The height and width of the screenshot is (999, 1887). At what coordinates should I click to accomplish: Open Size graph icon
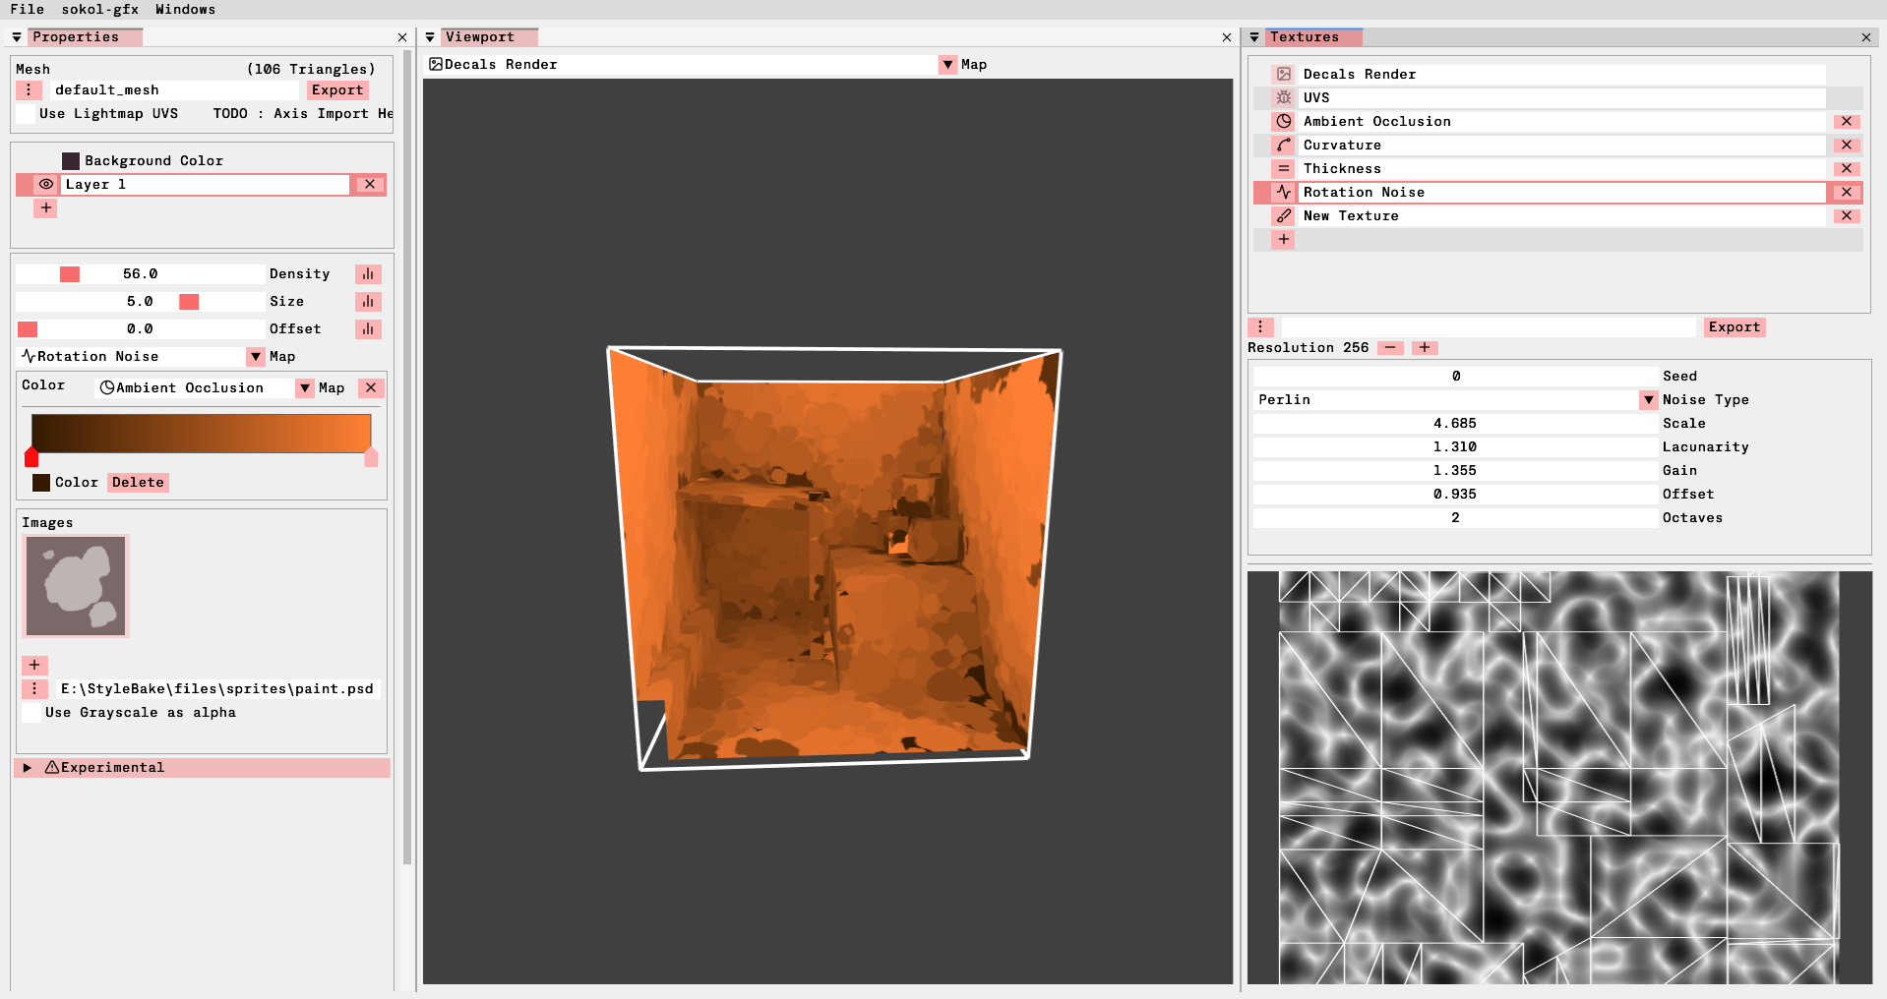click(368, 301)
